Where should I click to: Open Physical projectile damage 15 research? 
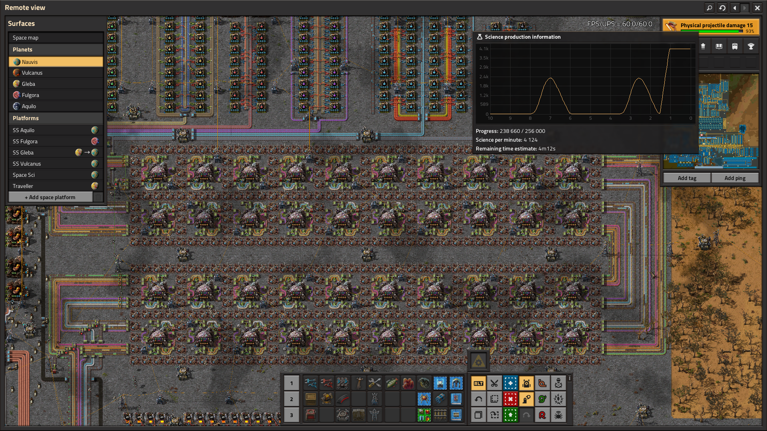coord(711,27)
